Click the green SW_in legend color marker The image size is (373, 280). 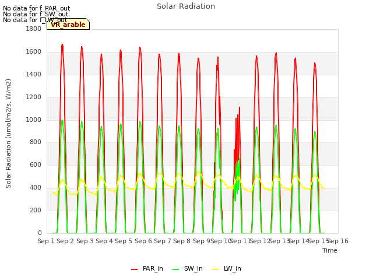point(176,269)
